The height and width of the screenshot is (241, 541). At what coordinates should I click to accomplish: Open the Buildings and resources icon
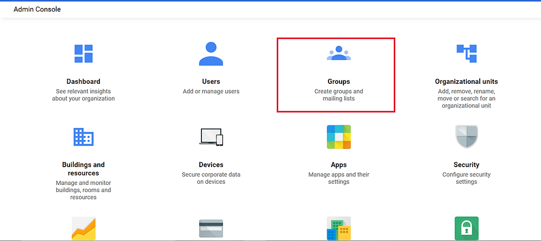(x=83, y=137)
